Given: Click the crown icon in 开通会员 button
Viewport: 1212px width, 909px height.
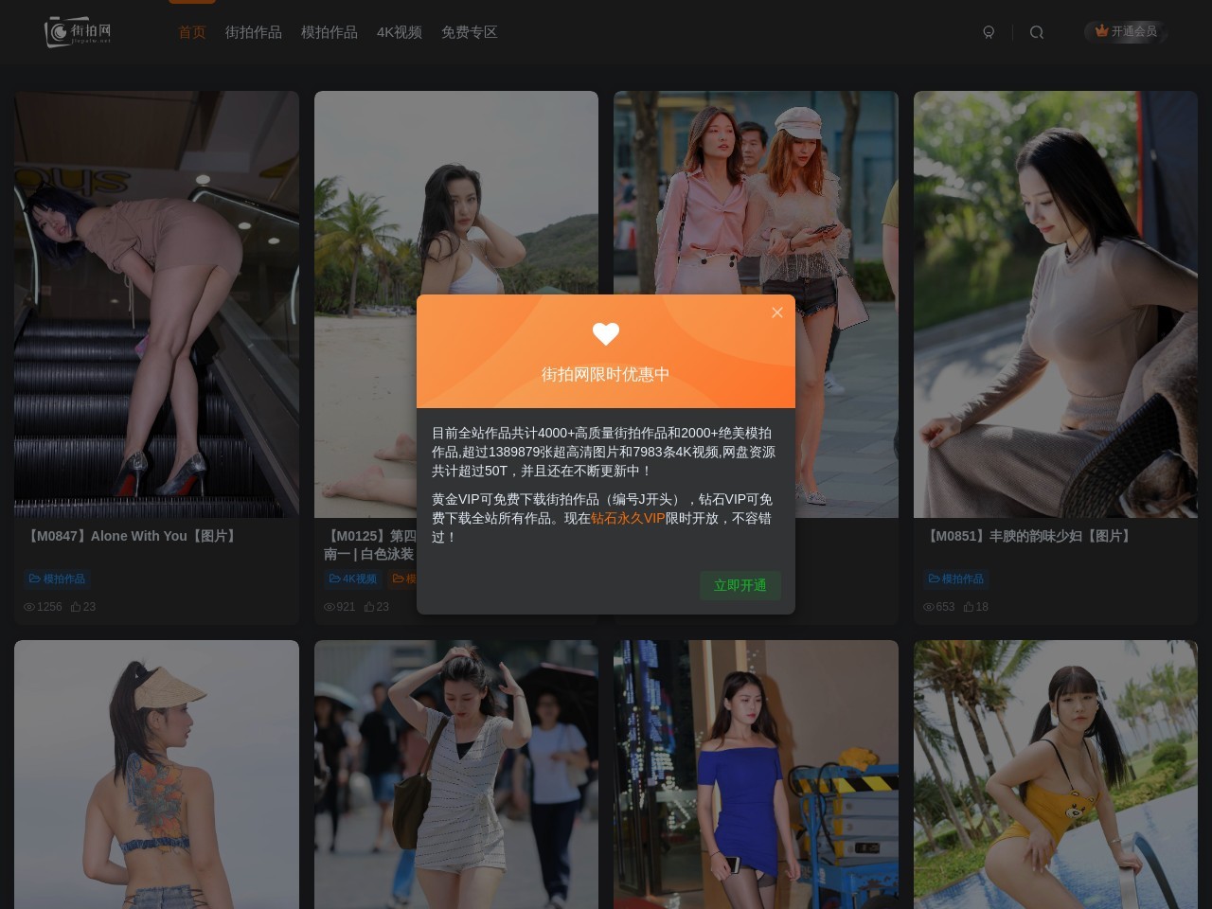Looking at the screenshot, I should click(1101, 30).
